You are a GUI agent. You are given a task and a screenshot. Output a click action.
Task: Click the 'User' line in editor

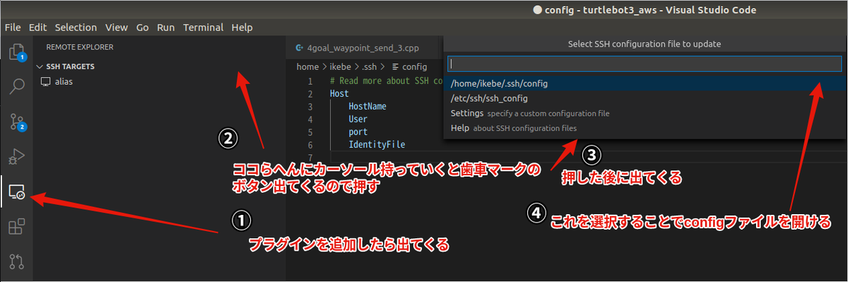pyautogui.click(x=358, y=119)
